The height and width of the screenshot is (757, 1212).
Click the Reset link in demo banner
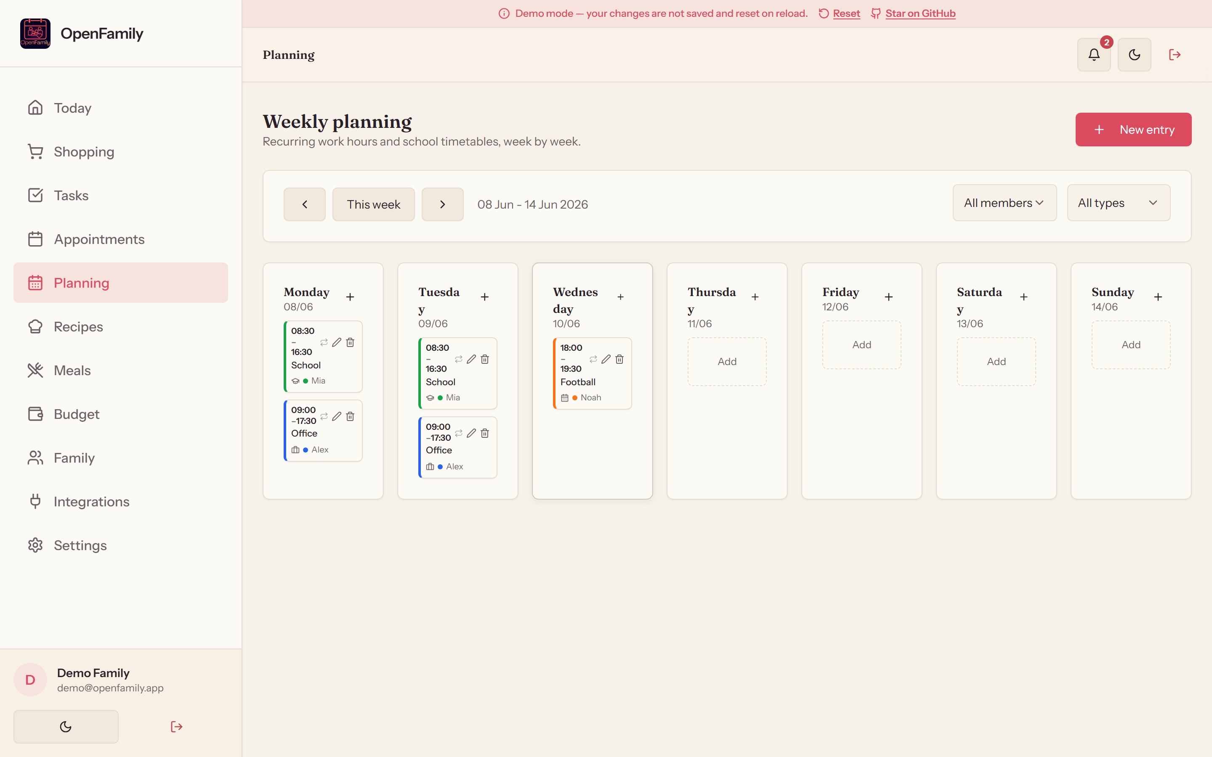coord(846,13)
